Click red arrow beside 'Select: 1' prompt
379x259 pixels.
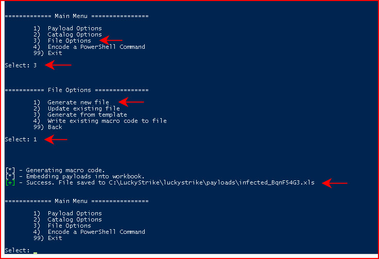pos(56,139)
